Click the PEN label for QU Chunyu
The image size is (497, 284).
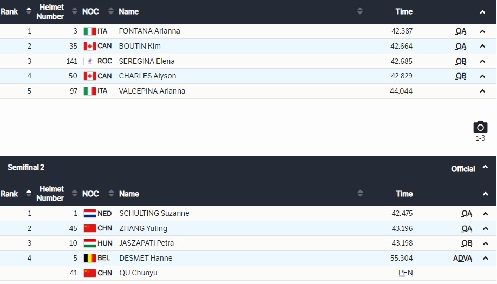click(406, 273)
